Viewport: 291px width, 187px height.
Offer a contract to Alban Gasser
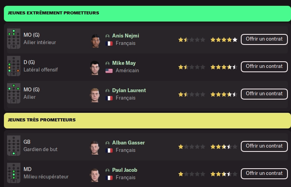(264, 146)
